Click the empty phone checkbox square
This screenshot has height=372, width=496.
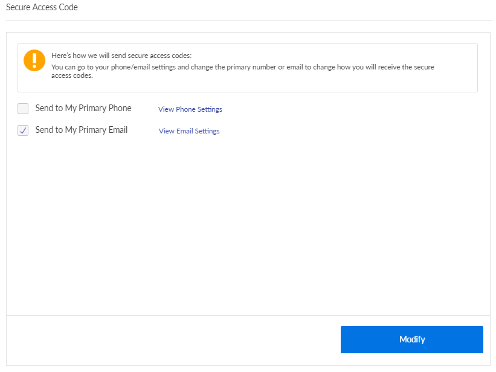23,109
